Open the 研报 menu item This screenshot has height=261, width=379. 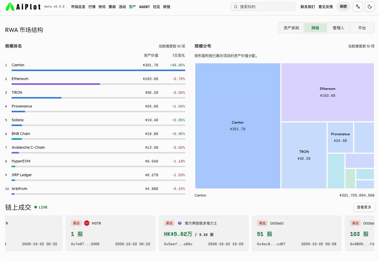(167, 7)
